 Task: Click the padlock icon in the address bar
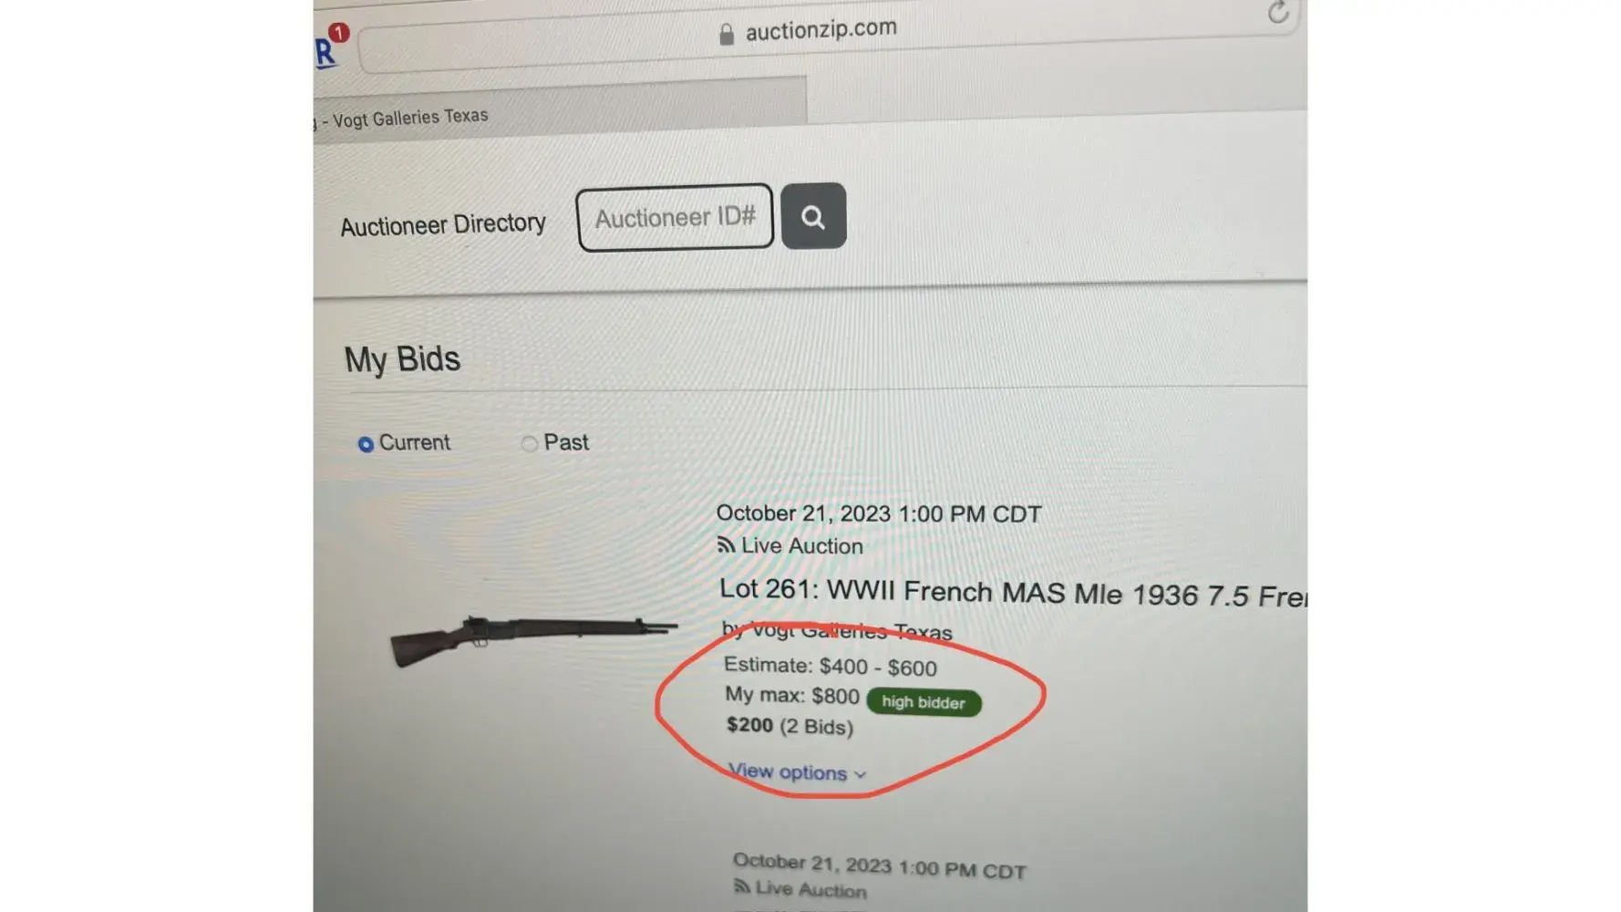[727, 35]
